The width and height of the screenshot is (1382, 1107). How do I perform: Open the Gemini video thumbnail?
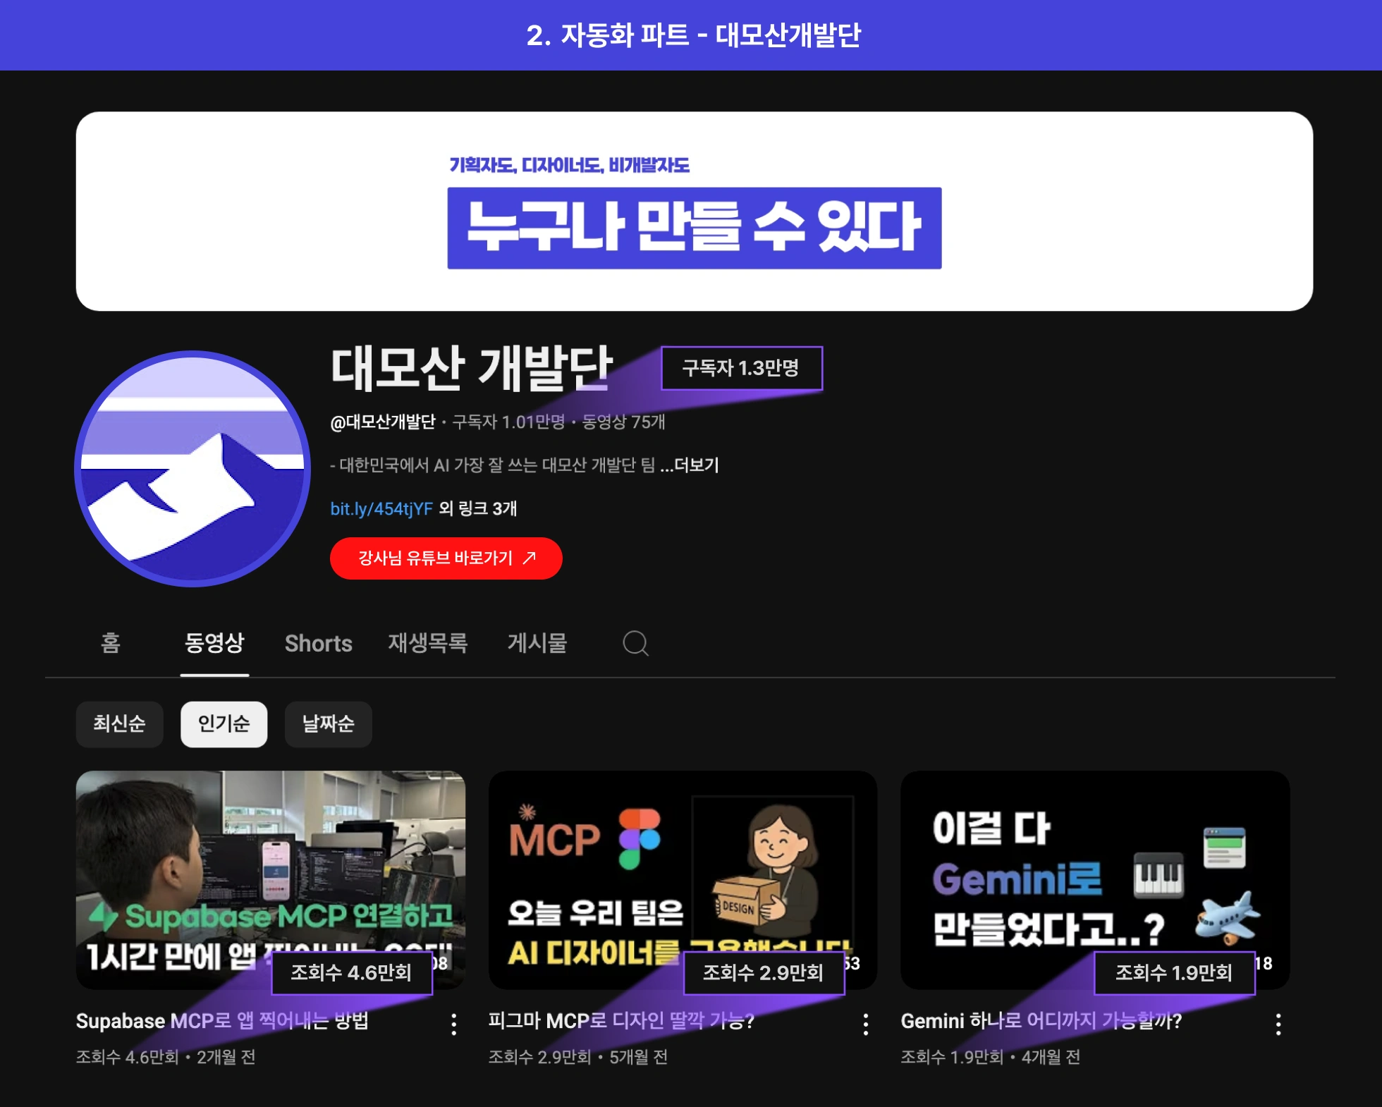click(1095, 879)
